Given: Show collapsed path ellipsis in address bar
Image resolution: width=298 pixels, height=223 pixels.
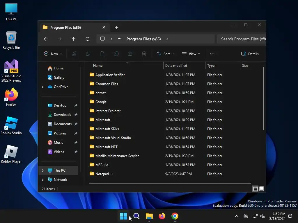Looking at the screenshot, I should click(120, 39).
